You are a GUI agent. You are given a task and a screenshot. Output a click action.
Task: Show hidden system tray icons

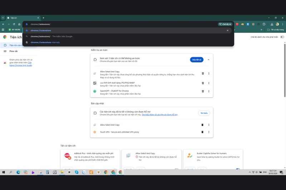click(250, 172)
